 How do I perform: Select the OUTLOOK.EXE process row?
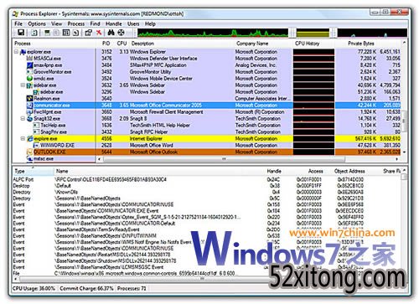pos(208,152)
